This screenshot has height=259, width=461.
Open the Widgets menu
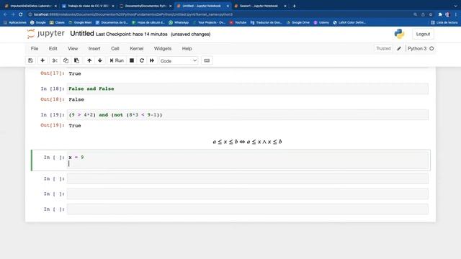(x=163, y=48)
